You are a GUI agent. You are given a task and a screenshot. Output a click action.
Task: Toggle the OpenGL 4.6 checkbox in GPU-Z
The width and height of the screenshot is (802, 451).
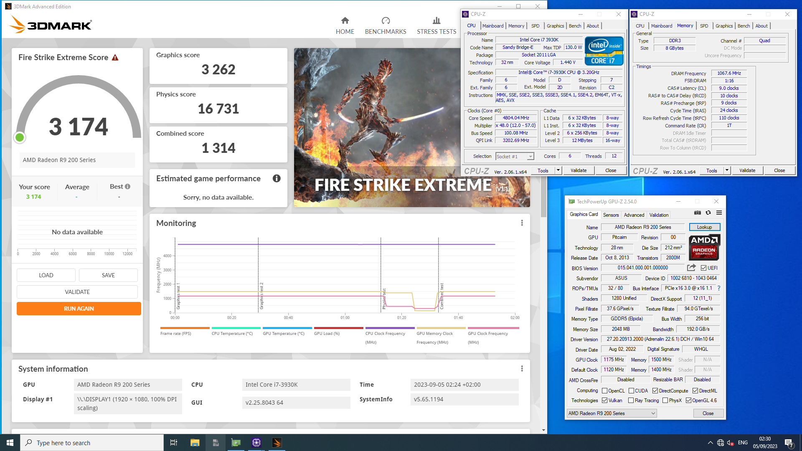(x=688, y=400)
